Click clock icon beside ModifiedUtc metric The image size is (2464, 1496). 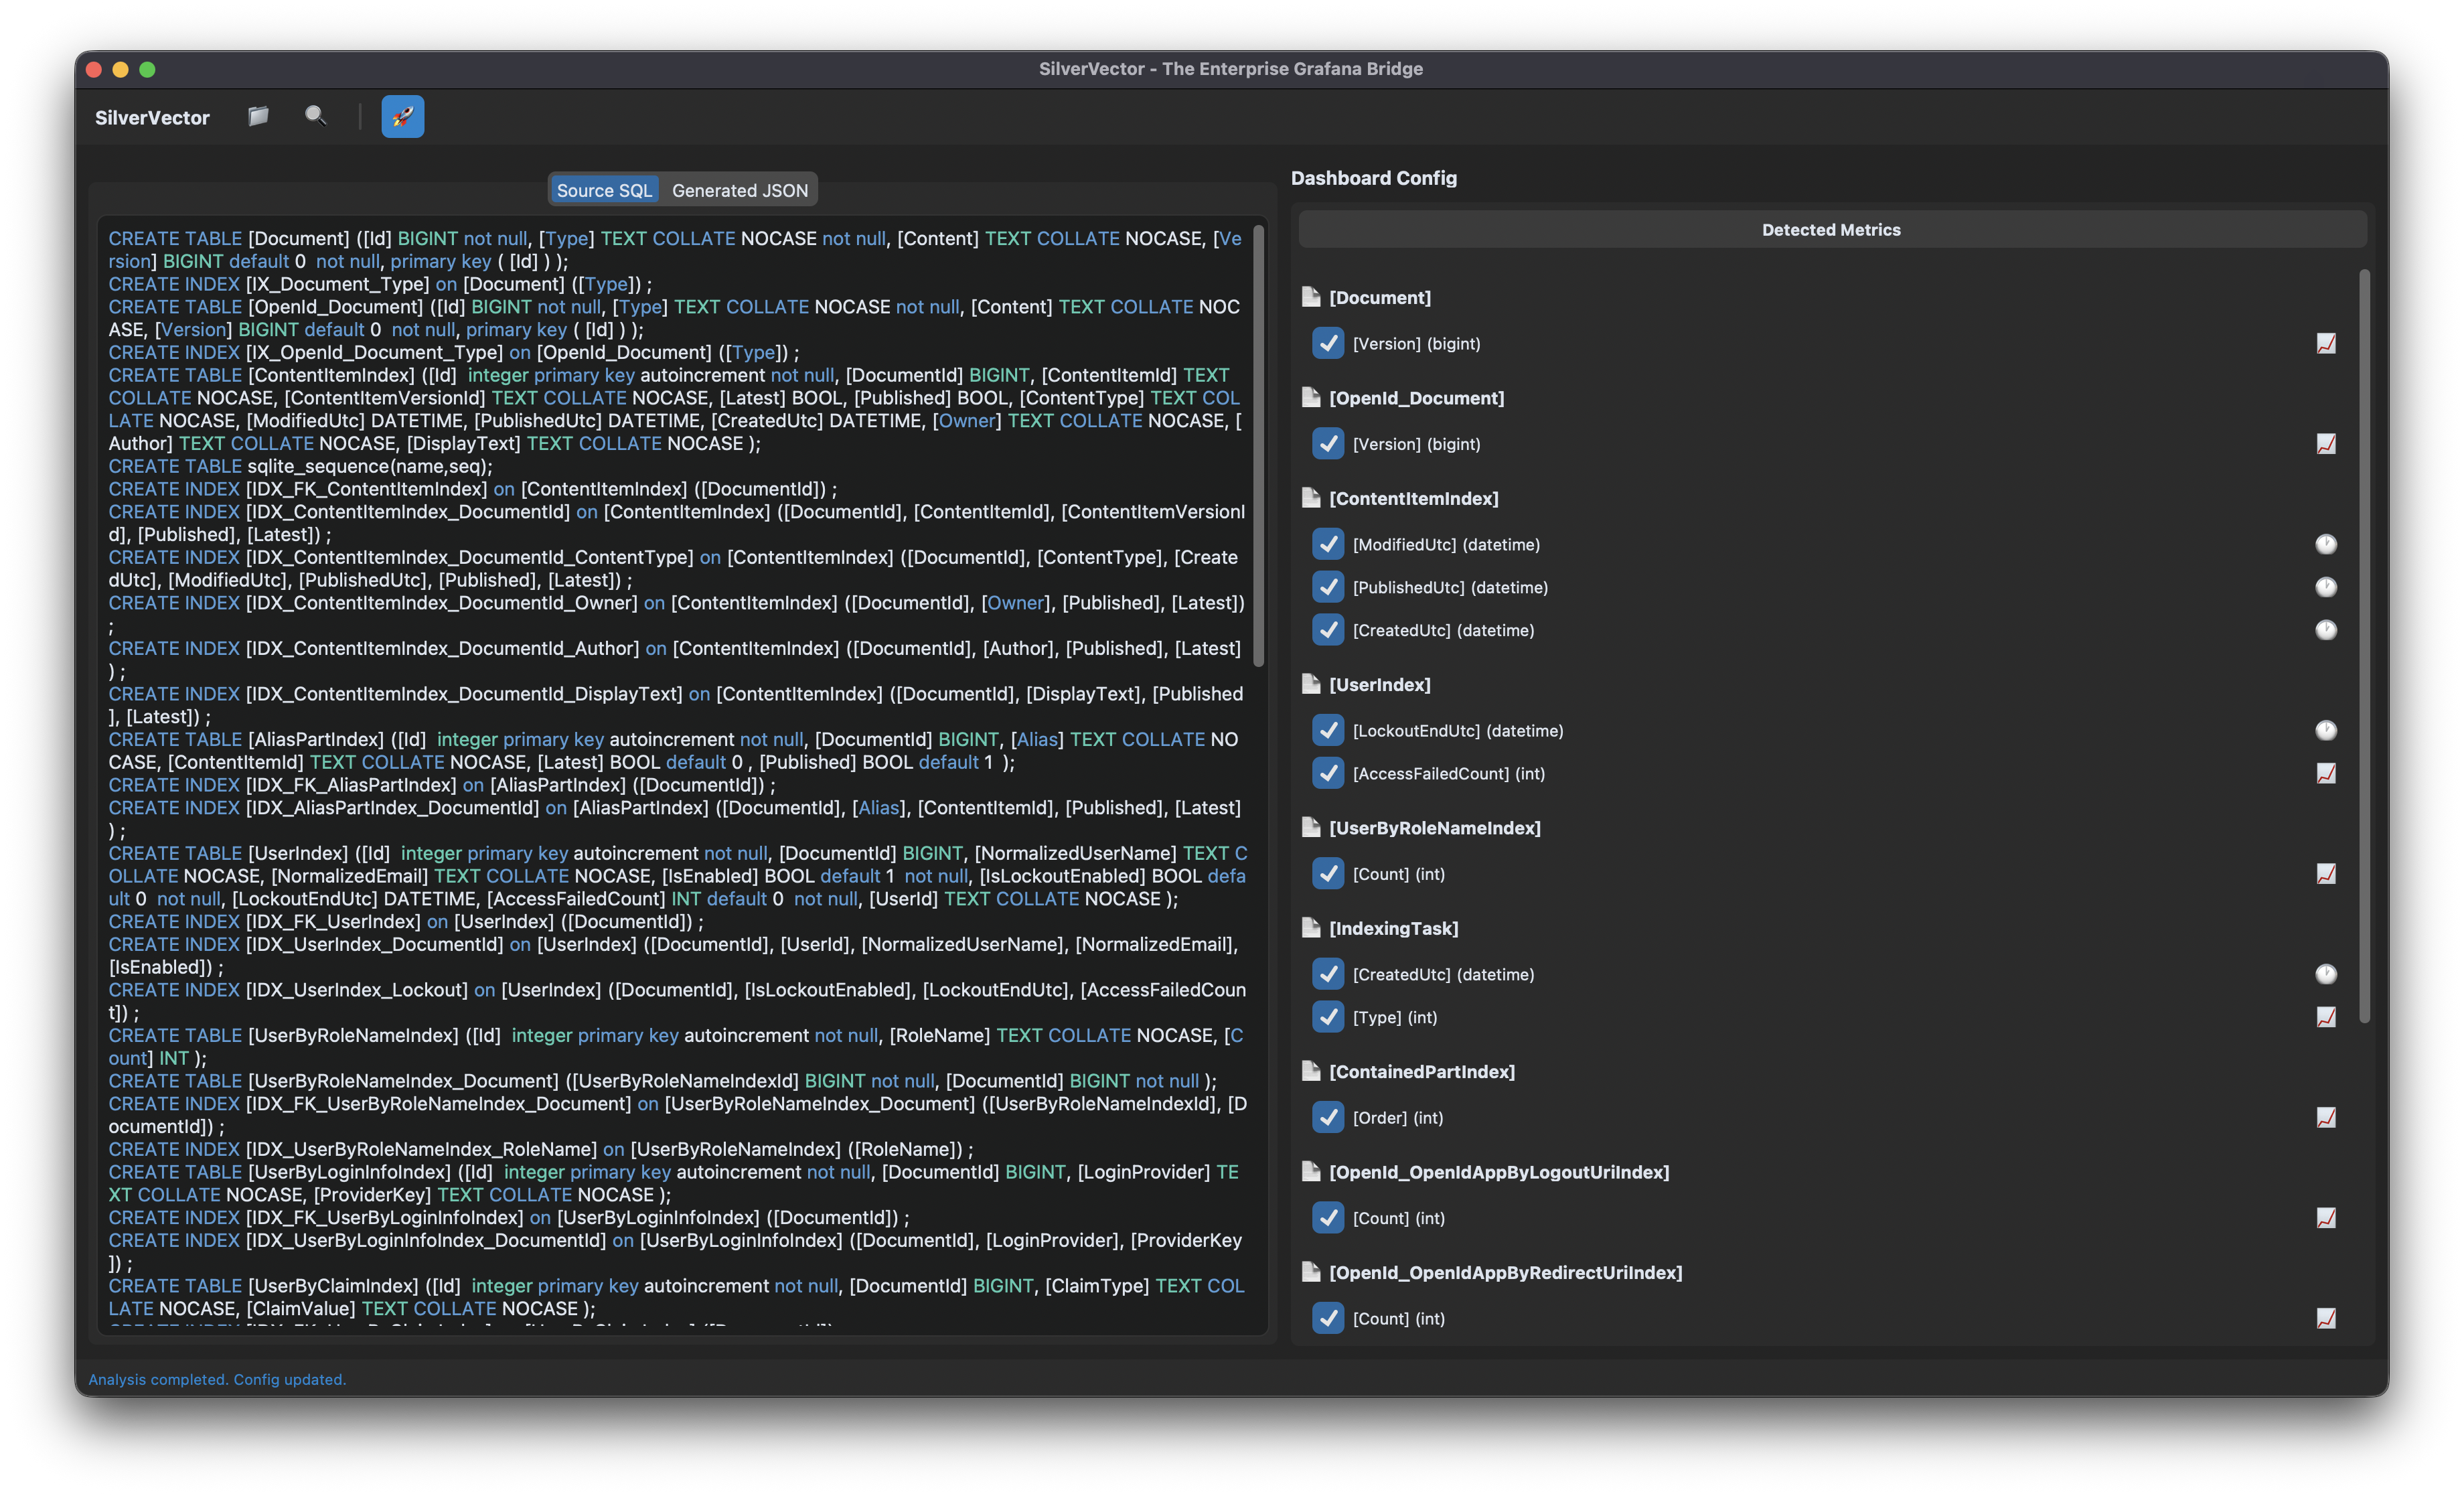2326,544
